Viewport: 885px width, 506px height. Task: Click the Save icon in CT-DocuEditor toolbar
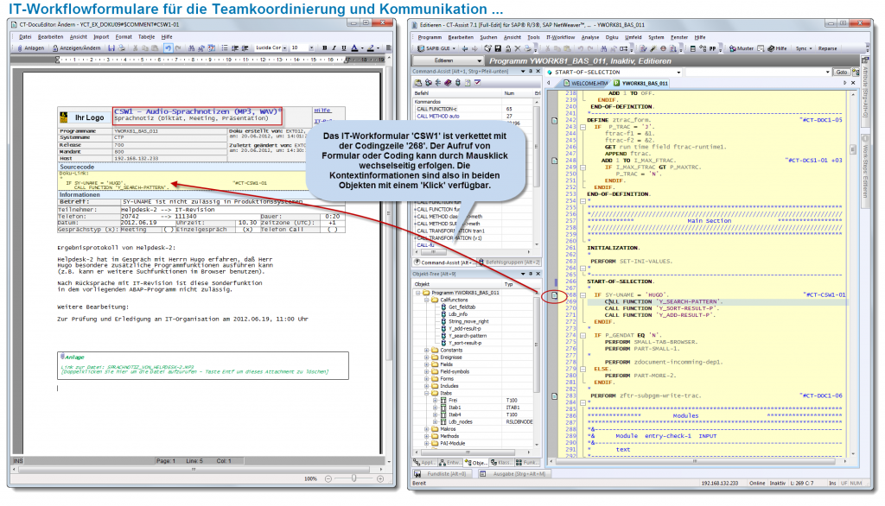110,48
